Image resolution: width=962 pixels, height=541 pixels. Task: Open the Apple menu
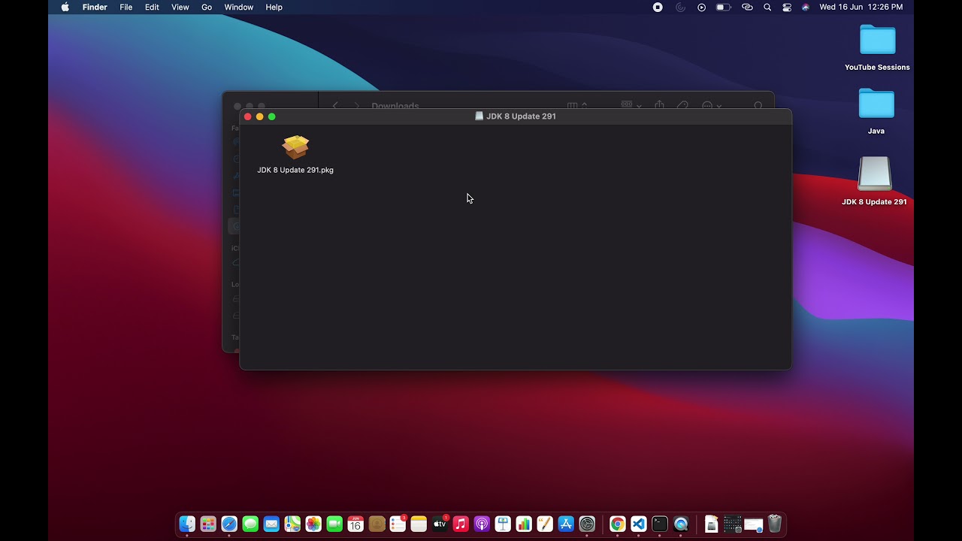click(x=65, y=7)
